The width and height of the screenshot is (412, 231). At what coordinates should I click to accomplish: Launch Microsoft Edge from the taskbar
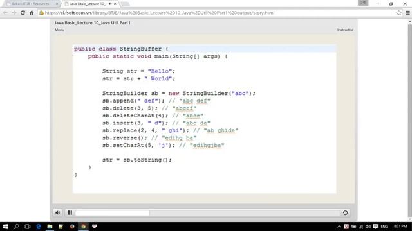click(39, 227)
